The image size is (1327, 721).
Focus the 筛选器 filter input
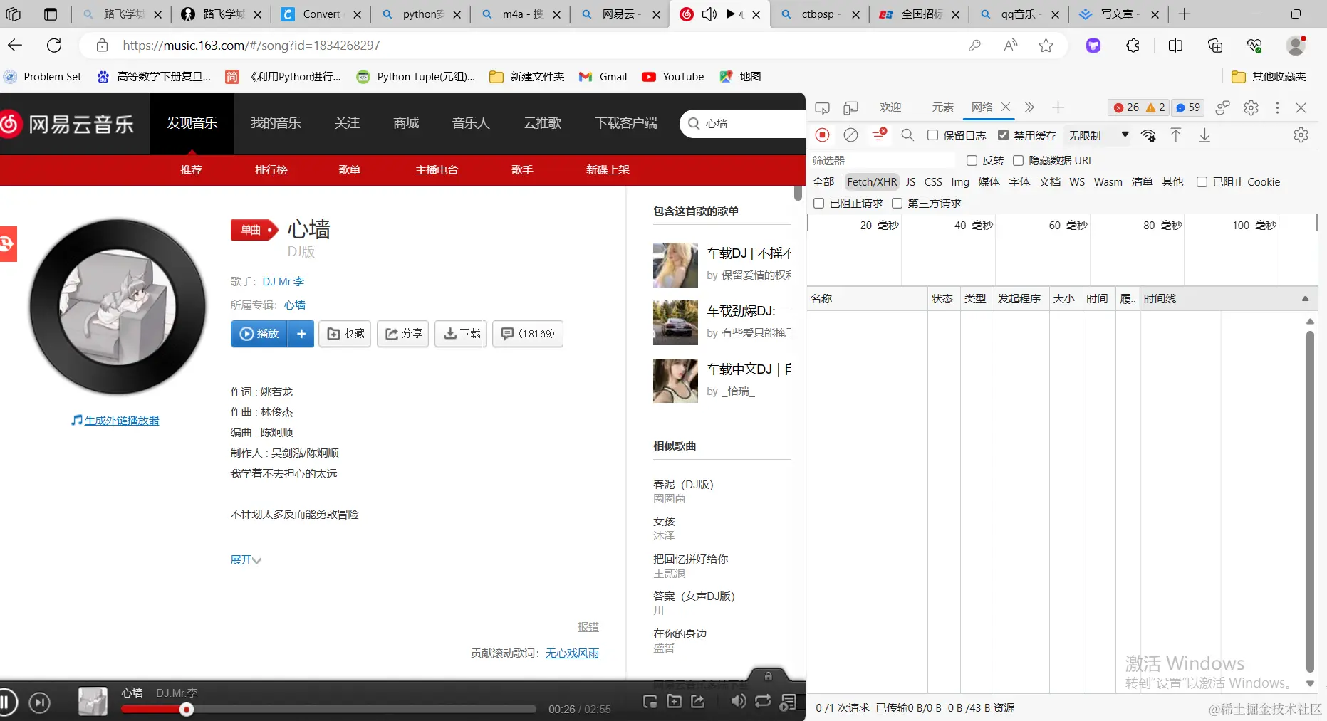[883, 161]
